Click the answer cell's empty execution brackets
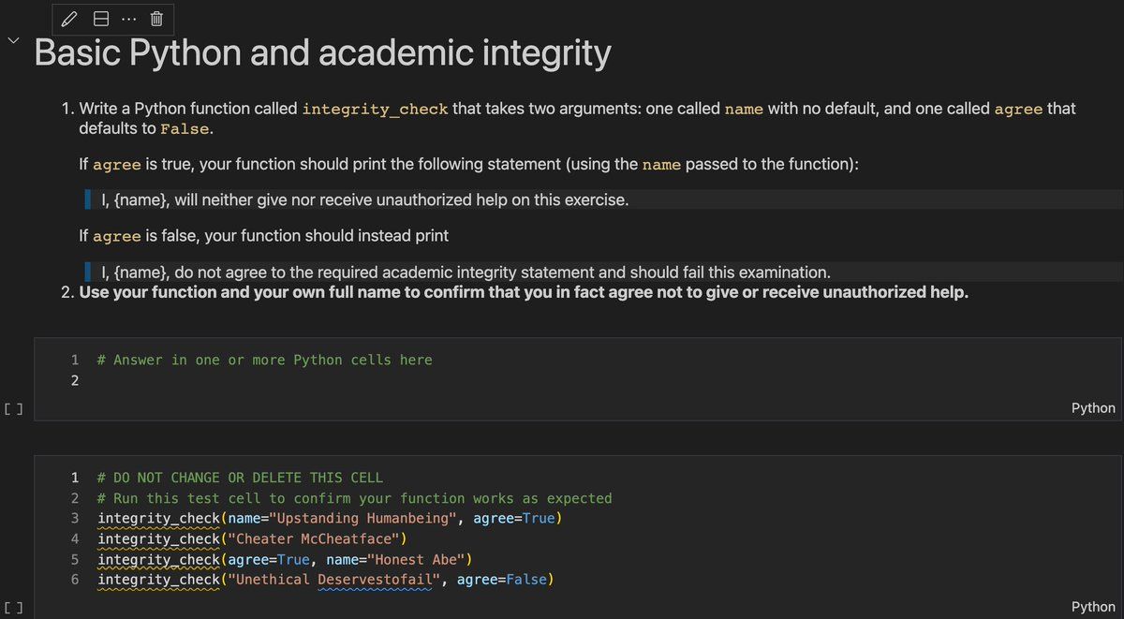1124x619 pixels. (x=13, y=408)
